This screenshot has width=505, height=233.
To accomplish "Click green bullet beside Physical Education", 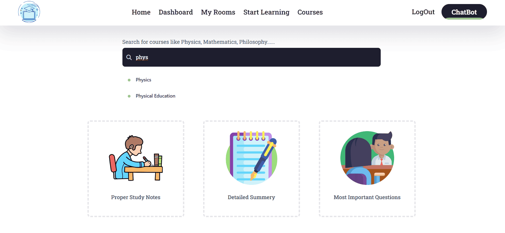I will (129, 96).
